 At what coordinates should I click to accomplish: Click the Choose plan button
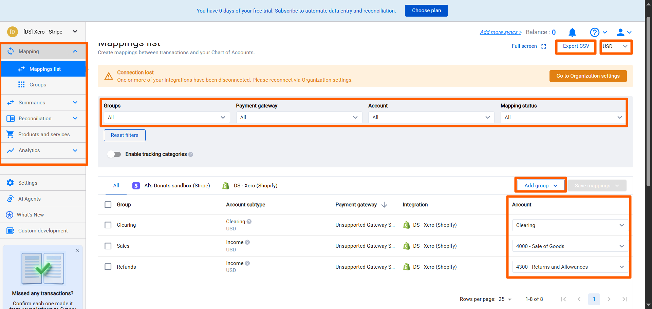(x=426, y=11)
